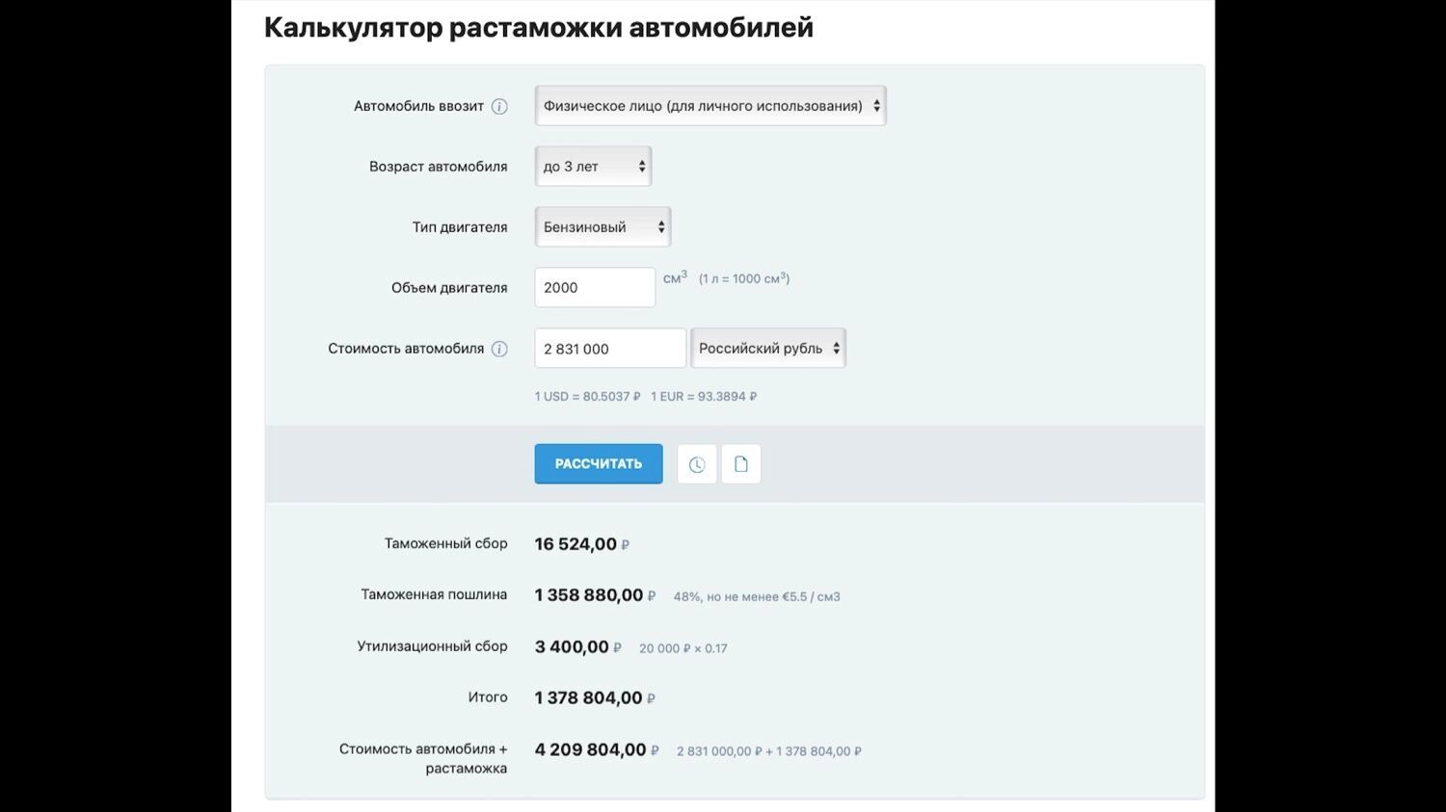Click info icon beside «Стоимость автомобиля»
The image size is (1446, 812).
click(x=499, y=349)
